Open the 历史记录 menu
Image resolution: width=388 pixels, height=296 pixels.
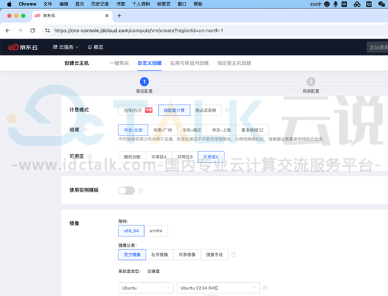tap(100, 4)
